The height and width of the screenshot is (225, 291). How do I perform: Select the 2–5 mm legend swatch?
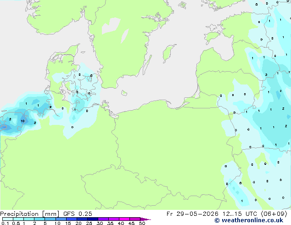click(x=39, y=219)
